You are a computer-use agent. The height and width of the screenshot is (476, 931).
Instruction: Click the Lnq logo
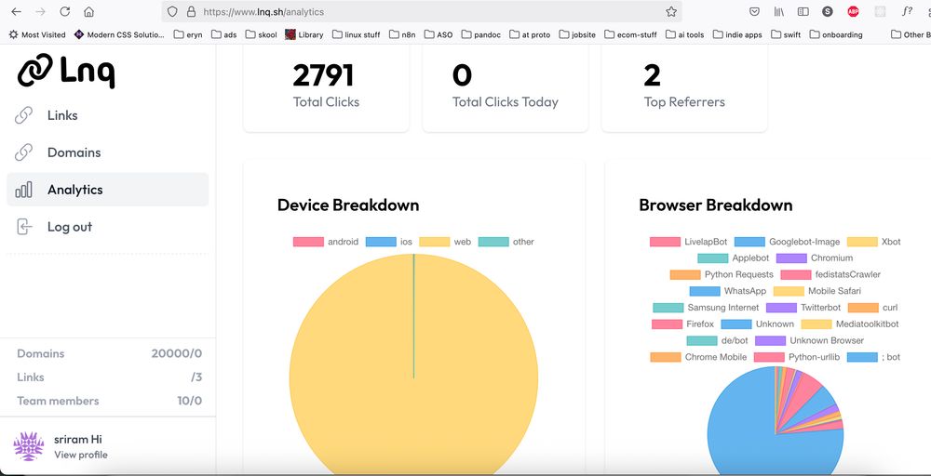tap(66, 72)
